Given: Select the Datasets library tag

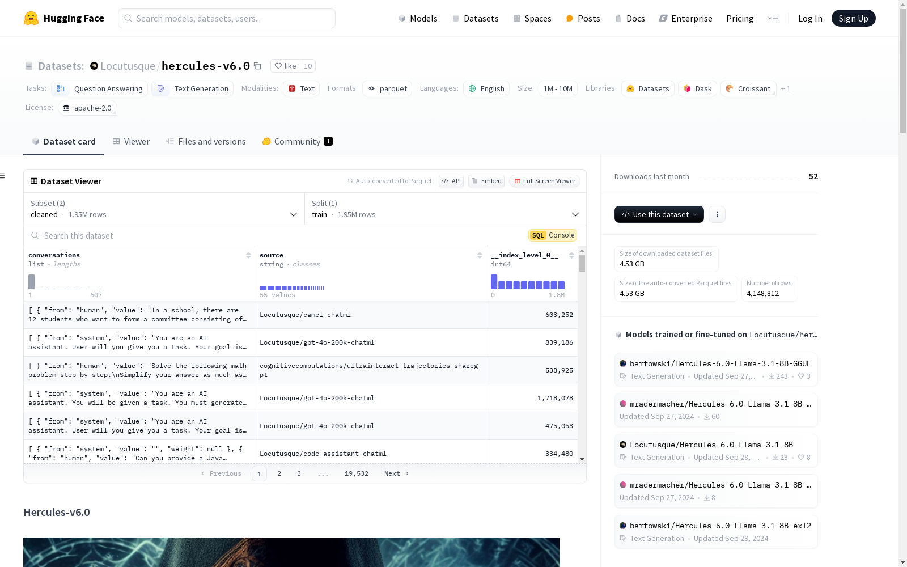Looking at the screenshot, I should click(x=648, y=88).
